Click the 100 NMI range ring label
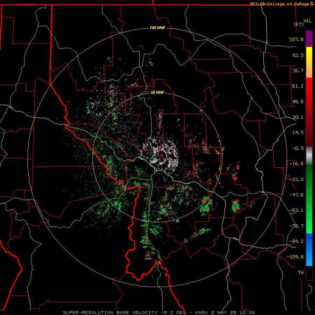 pyautogui.click(x=157, y=28)
